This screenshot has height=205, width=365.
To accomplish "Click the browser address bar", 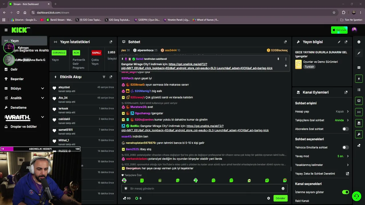I will (x=182, y=13).
